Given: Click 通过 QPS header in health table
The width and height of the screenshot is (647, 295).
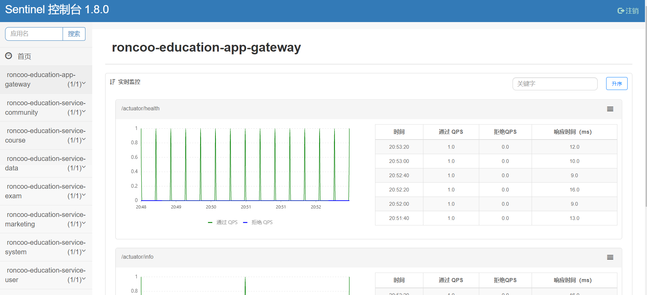Looking at the screenshot, I should [451, 132].
